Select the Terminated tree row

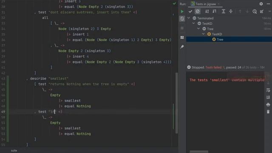click(x=229, y=18)
